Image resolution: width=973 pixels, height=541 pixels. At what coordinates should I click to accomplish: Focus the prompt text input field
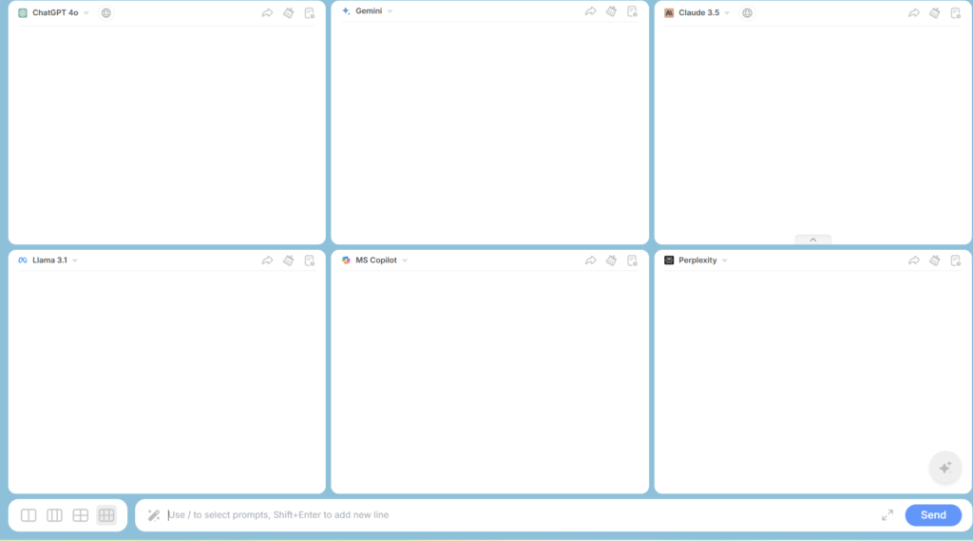(522, 515)
